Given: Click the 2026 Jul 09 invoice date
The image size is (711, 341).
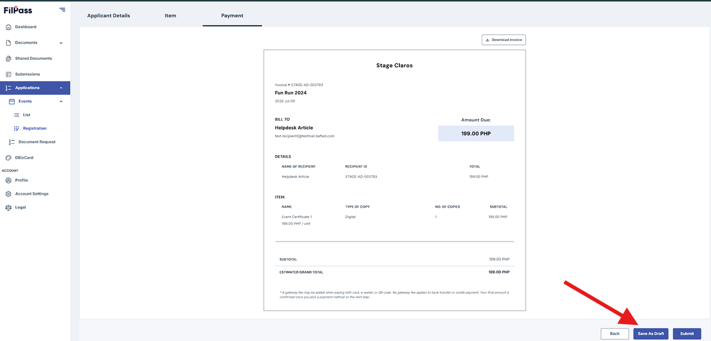Looking at the screenshot, I should pyautogui.click(x=285, y=102).
